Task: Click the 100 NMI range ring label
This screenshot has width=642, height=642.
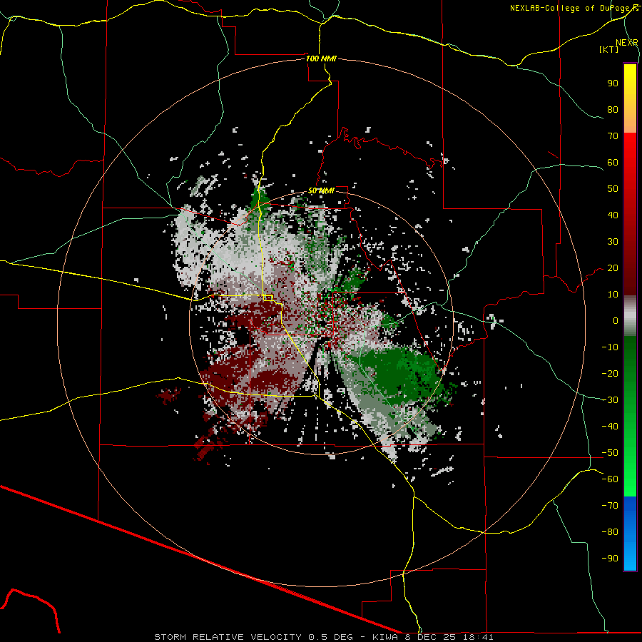Action: point(321,58)
